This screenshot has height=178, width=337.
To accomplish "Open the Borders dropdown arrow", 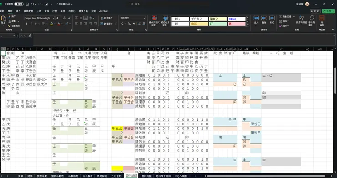I will pyautogui.click(x=47, y=24).
